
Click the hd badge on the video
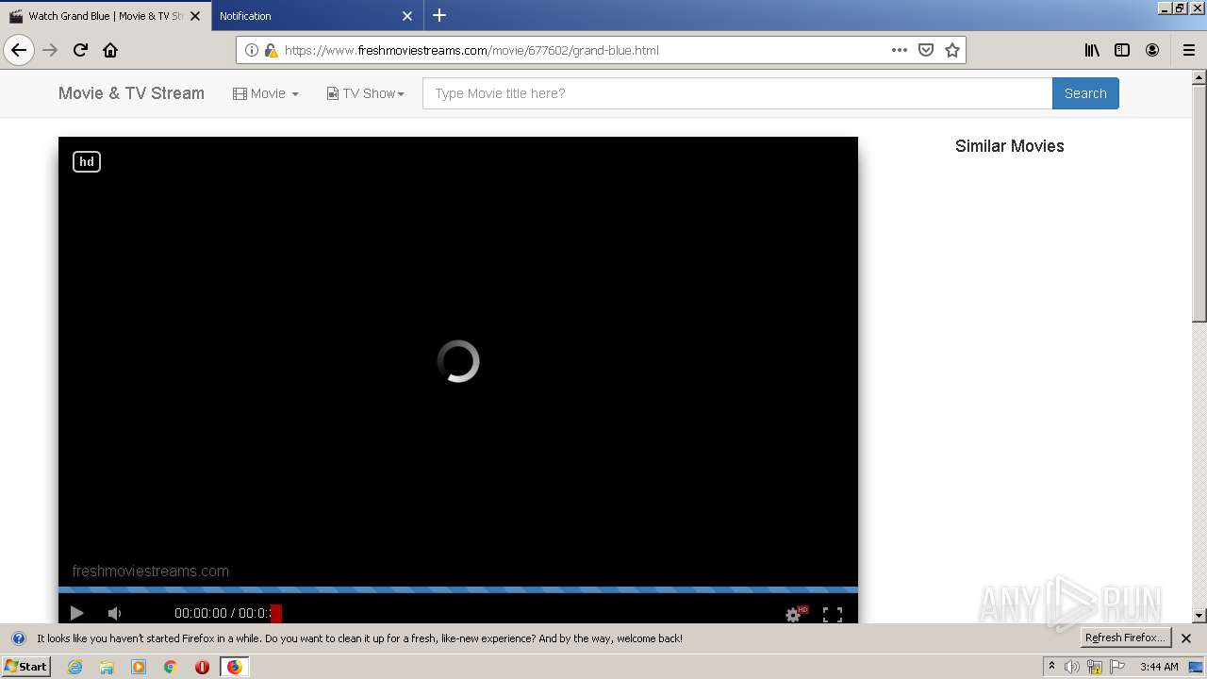pyautogui.click(x=87, y=161)
